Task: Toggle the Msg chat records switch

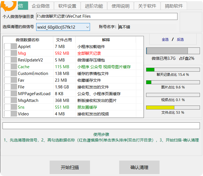Action: tap(10, 53)
